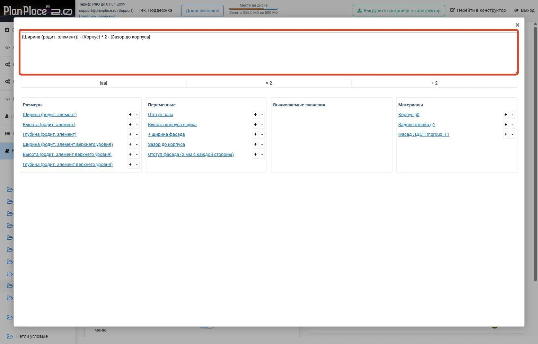The width and height of the screenshot is (538, 344).
Task: Insert Глубина (родит. элемент) variable
Action: click(50, 134)
